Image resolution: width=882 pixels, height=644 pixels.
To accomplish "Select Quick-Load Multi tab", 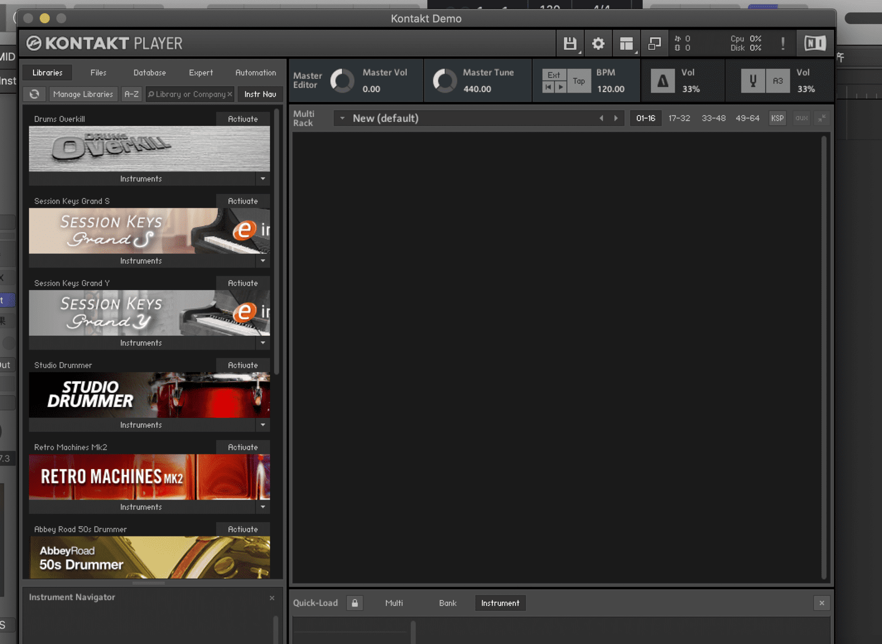I will (394, 603).
